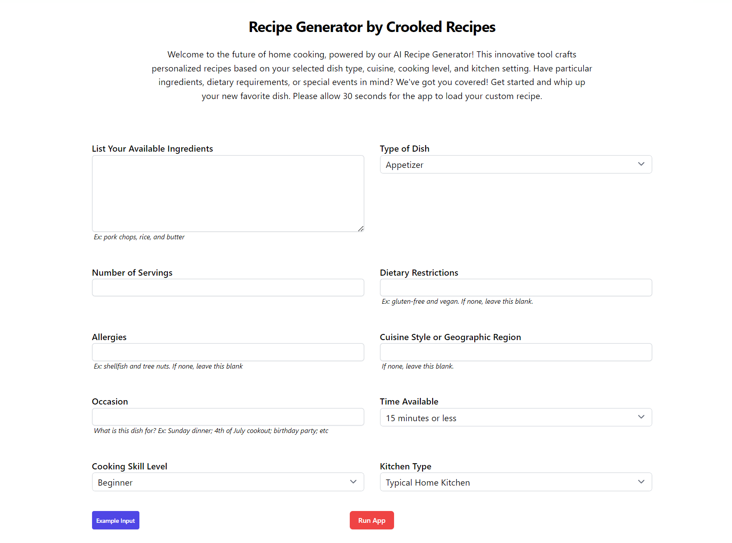
Task: Open the Time Available dropdown
Action: (x=515, y=418)
